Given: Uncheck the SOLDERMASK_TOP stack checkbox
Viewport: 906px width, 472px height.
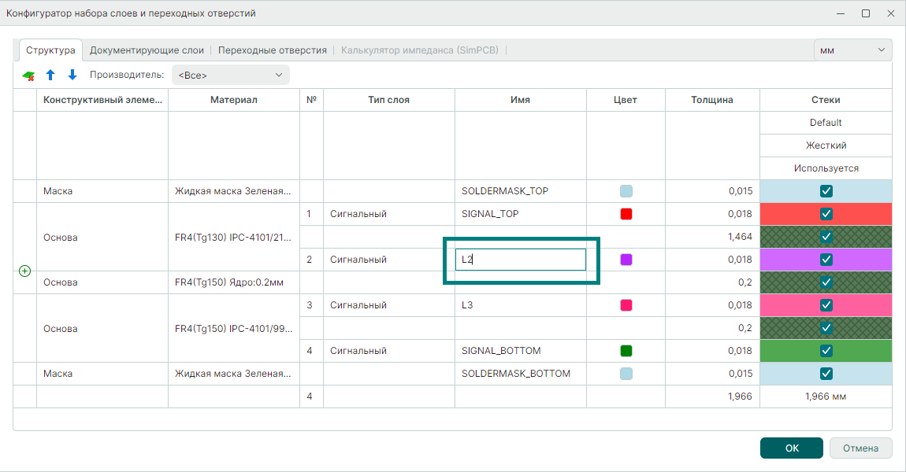Looking at the screenshot, I should point(826,191).
